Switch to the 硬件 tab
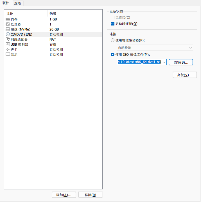Viewport: 201px width, 202px height. (6, 3)
